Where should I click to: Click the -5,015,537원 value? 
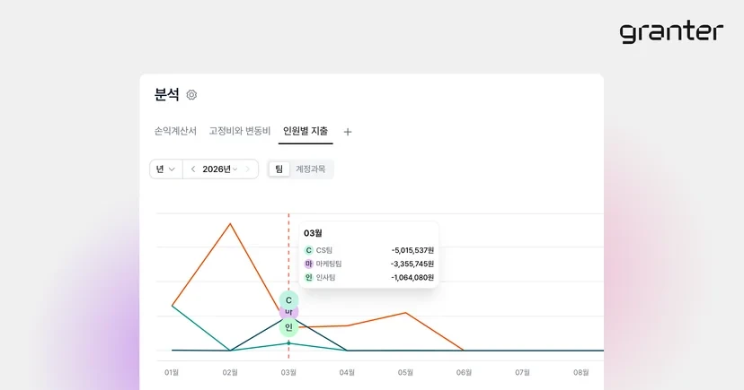(412, 250)
